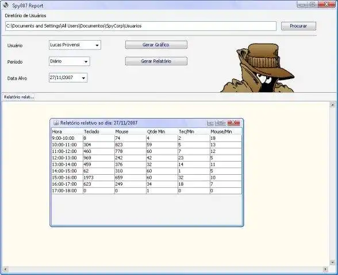Image resolution: width=338 pixels, height=275 pixels.
Task: Click the Teclado value 623
Action: (x=99, y=184)
